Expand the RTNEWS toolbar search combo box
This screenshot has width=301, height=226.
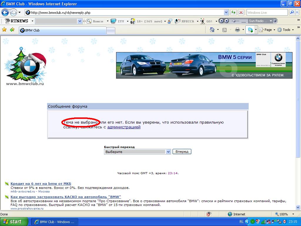click(80, 21)
